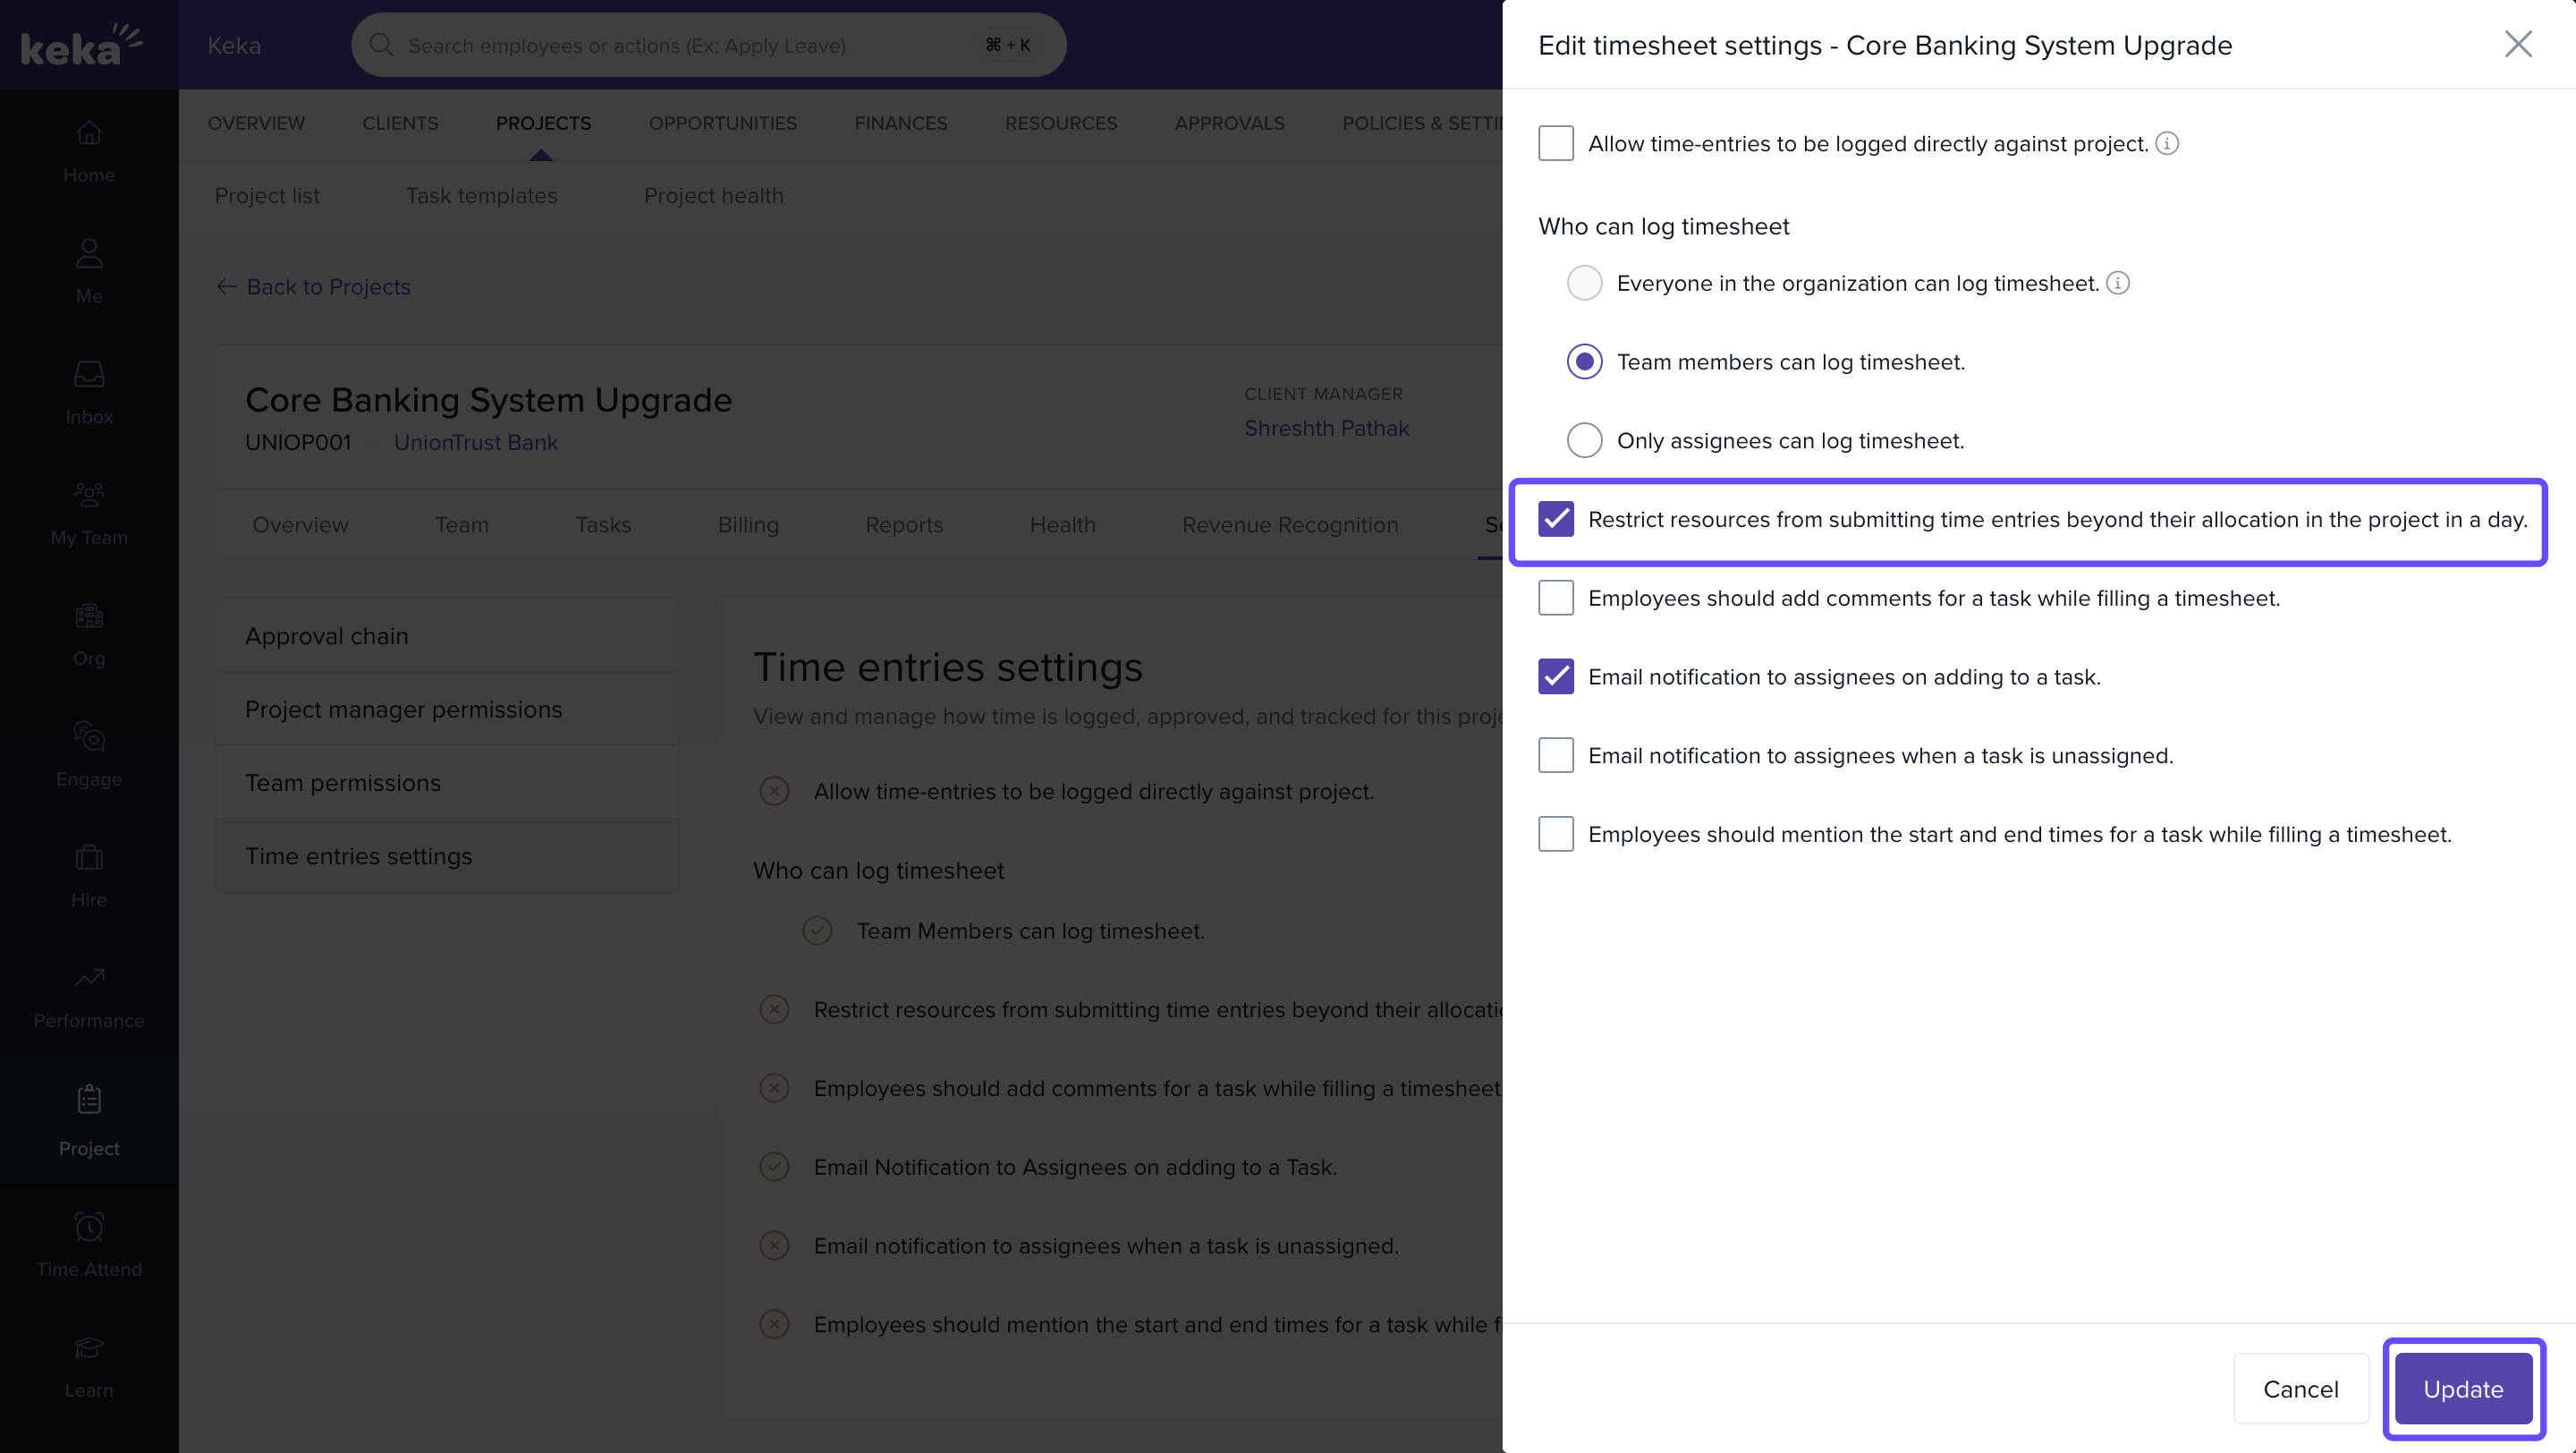Click the Engage sidebar icon
Viewport: 2576px width, 1453px height.
click(x=89, y=738)
